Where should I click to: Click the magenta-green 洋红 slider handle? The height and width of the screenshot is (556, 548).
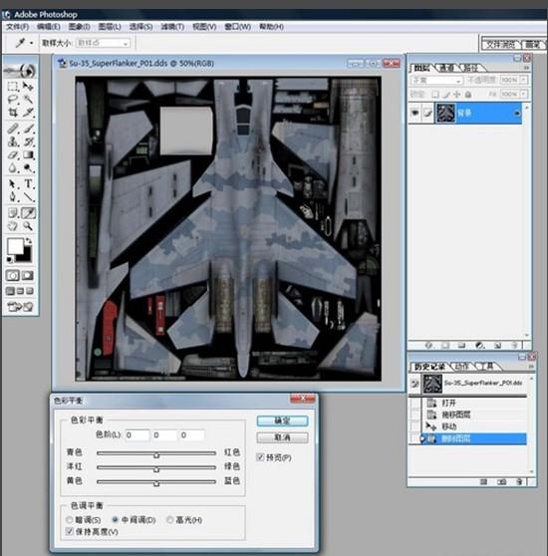click(x=156, y=469)
